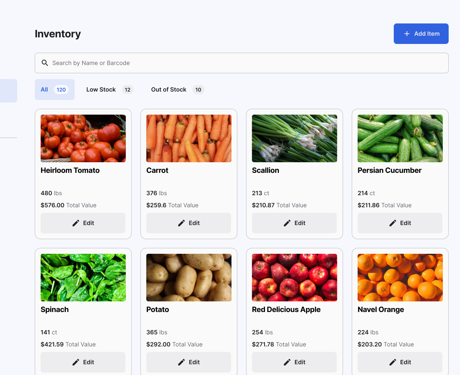Click the Scallion product image
This screenshot has width=460, height=375.
coord(294,138)
